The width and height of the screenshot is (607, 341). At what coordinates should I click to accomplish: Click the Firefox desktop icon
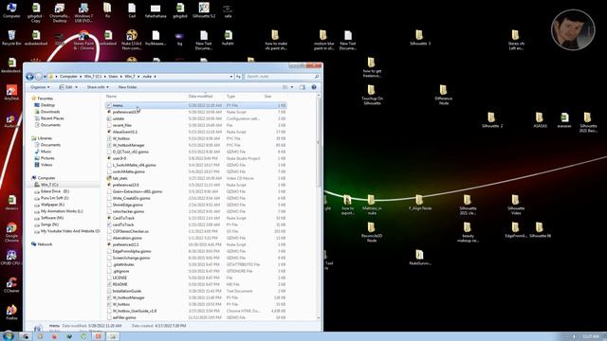[x=11, y=313]
